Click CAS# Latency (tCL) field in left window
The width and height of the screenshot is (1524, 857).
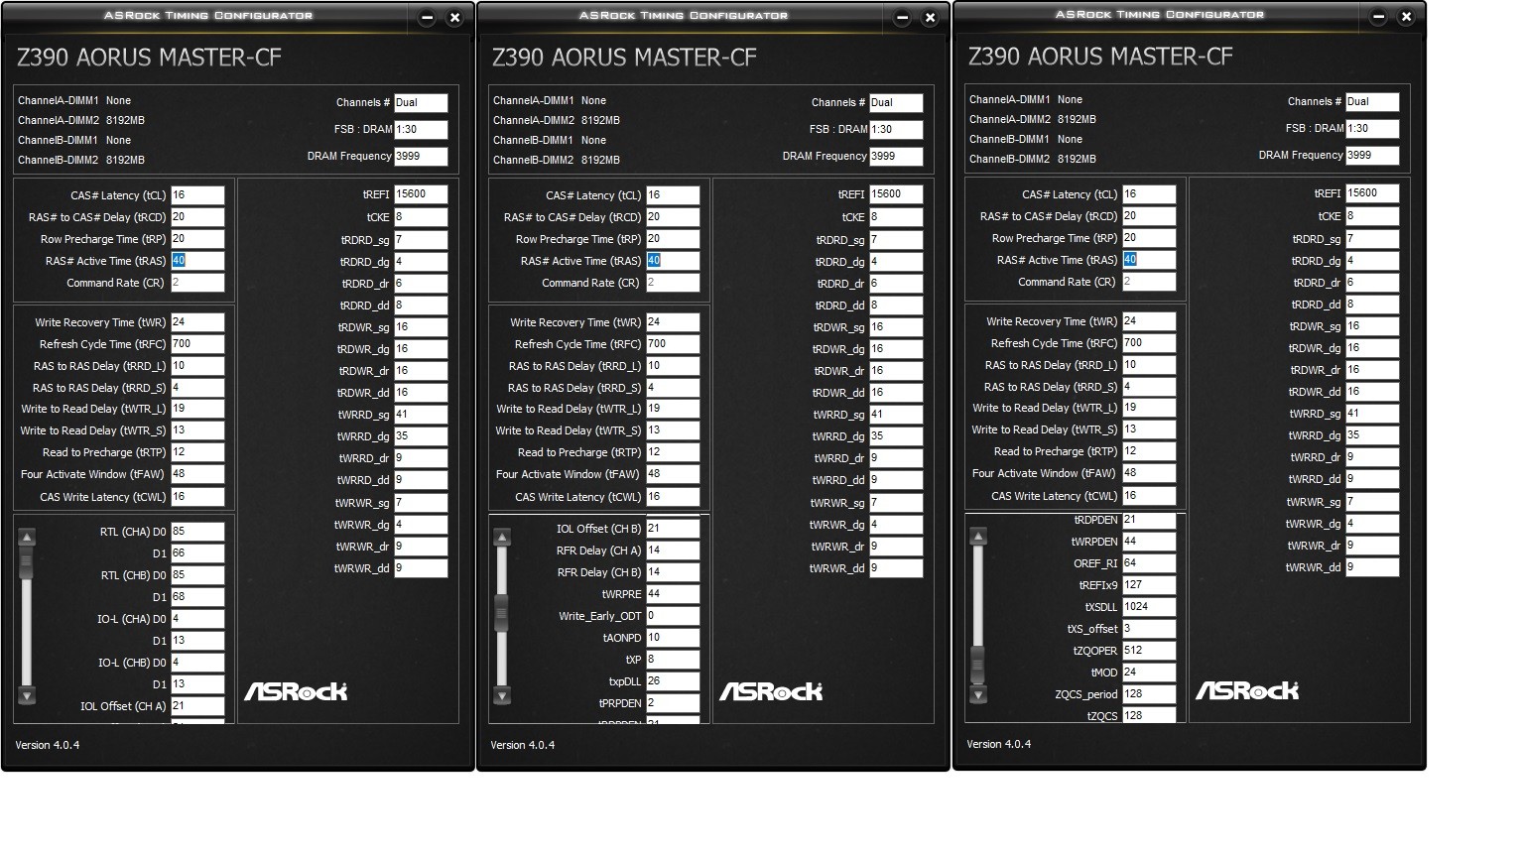pyautogui.click(x=197, y=195)
